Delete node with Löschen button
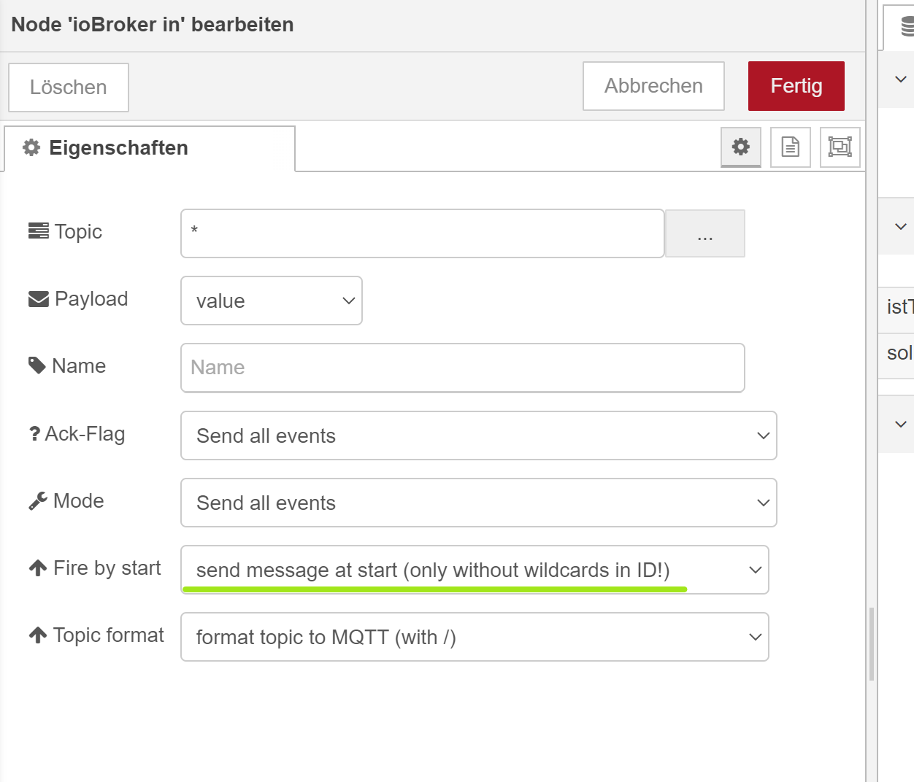The height and width of the screenshot is (782, 914). pos(69,88)
